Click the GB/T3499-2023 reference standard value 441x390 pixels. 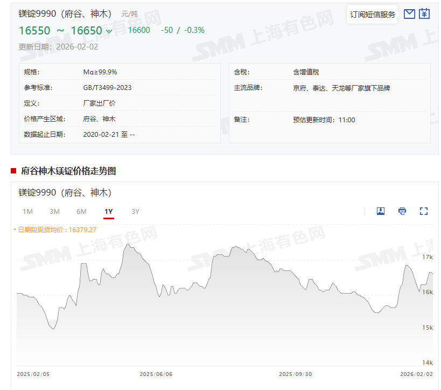click(x=108, y=88)
